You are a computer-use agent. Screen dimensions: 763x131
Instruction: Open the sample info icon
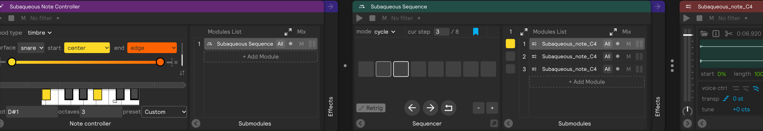pos(716,34)
